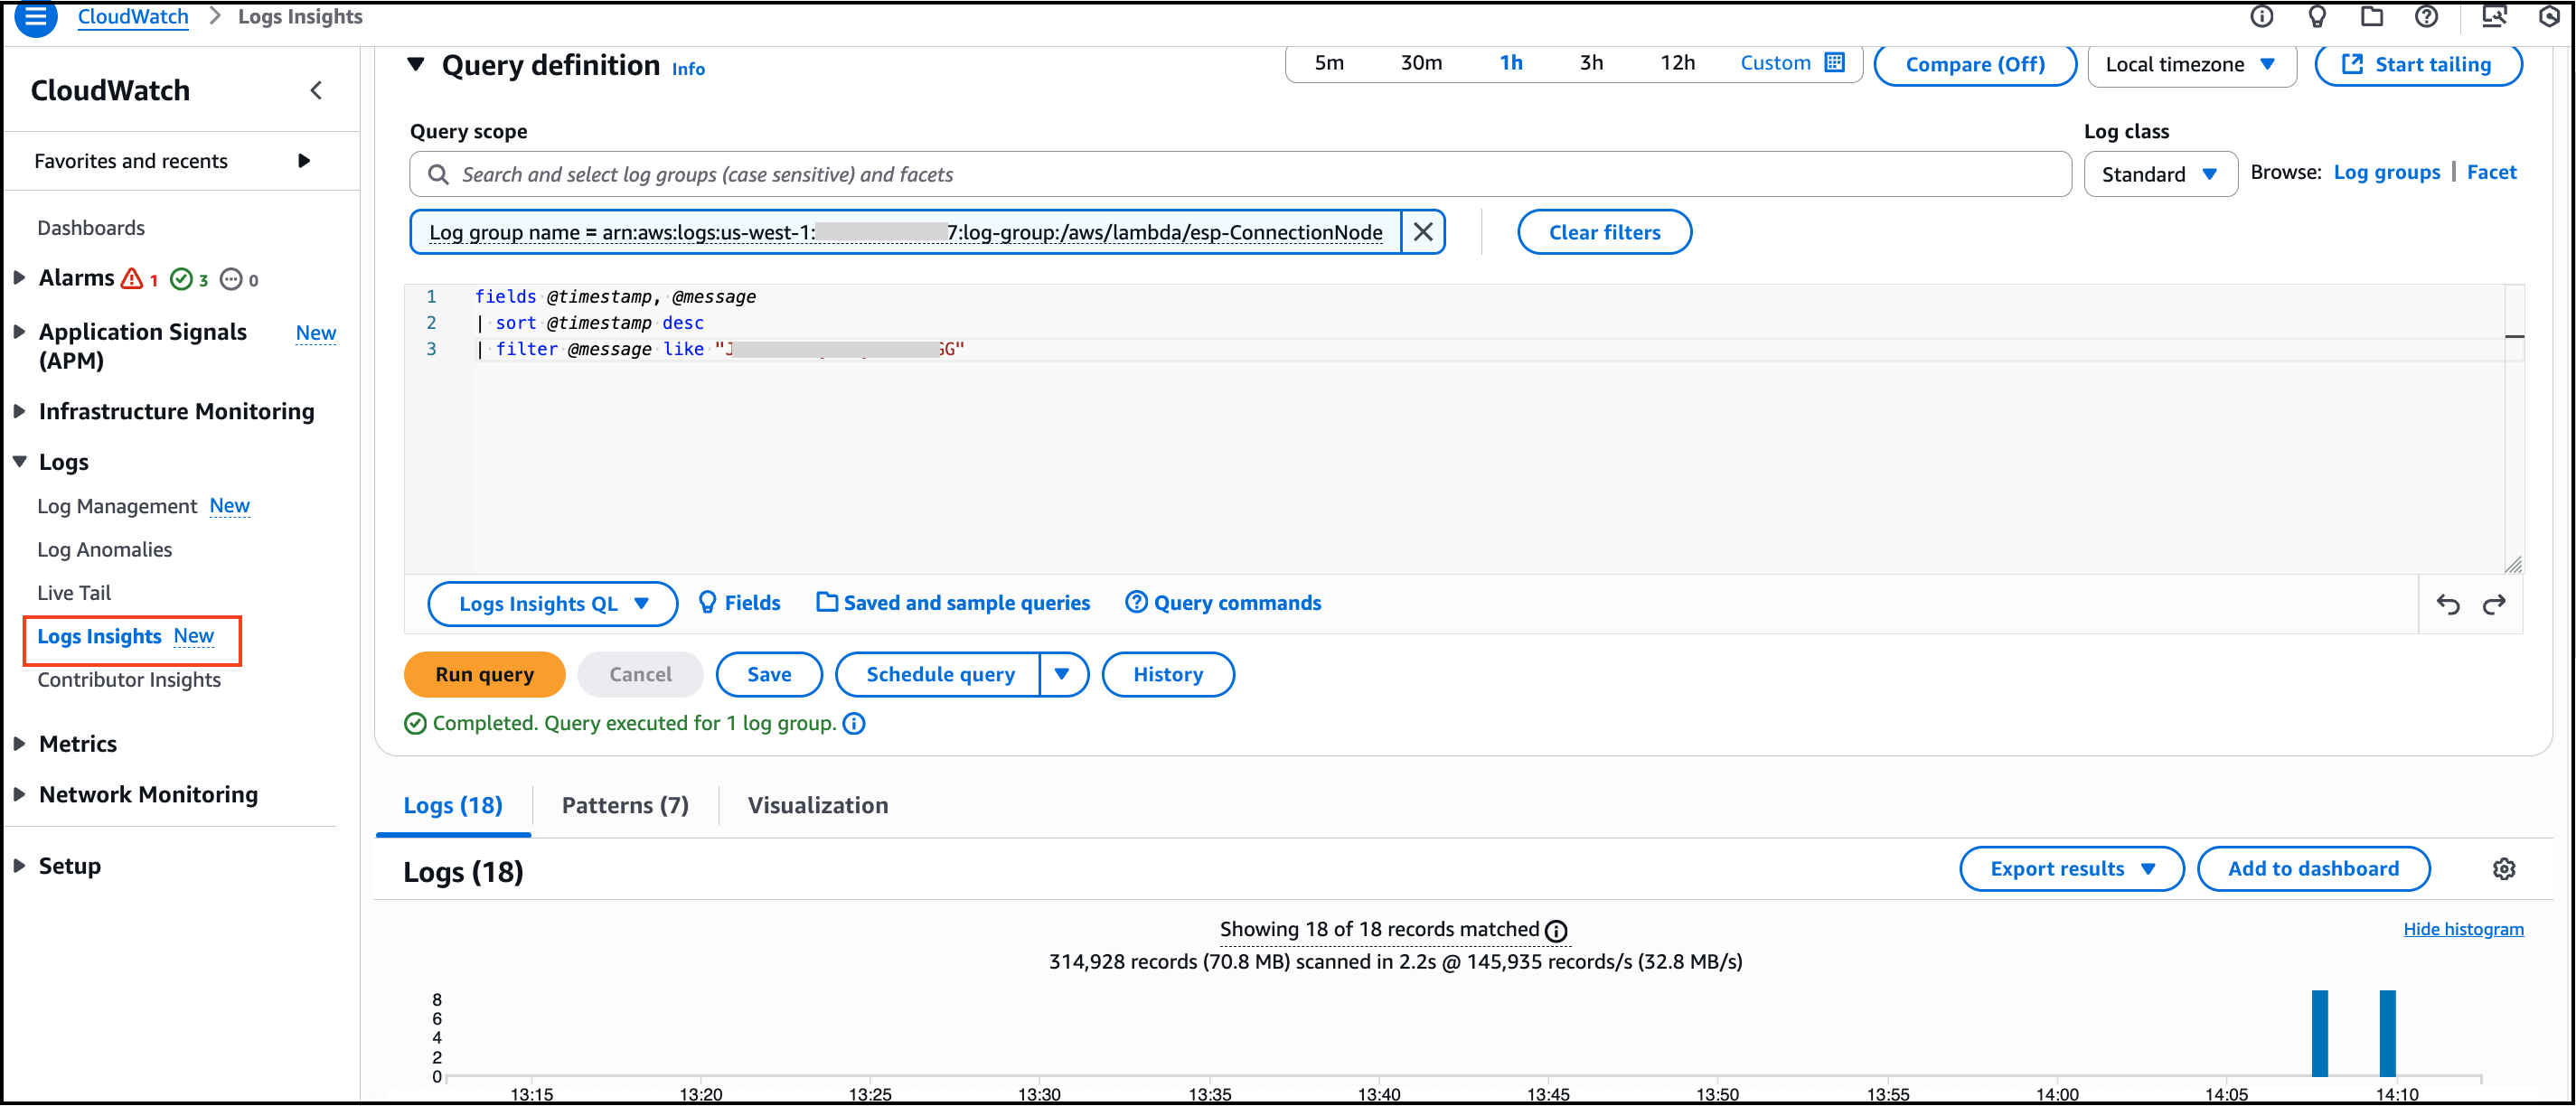Open Fields with the lightbulb icon
The image size is (2576, 1106).
point(739,603)
